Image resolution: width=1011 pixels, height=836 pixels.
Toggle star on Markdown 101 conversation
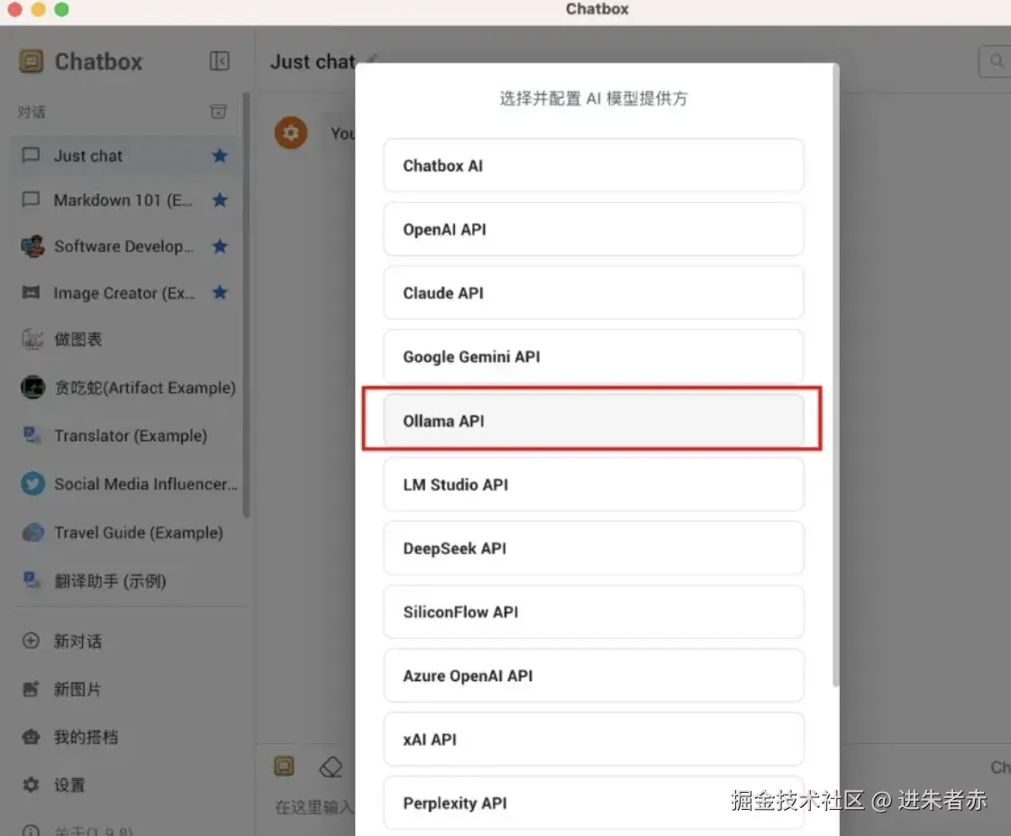[x=220, y=200]
